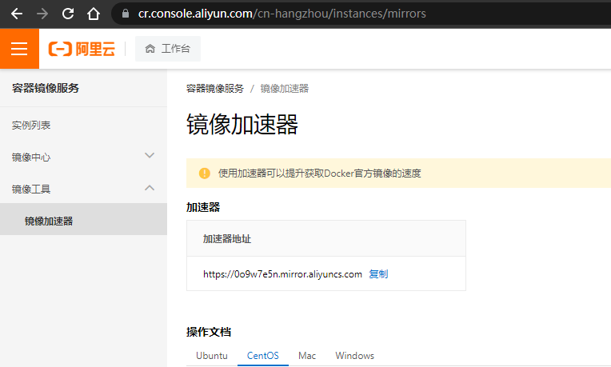Viewport: 611px width, 367px height.
Task: Reload the current page
Action: pos(68,14)
